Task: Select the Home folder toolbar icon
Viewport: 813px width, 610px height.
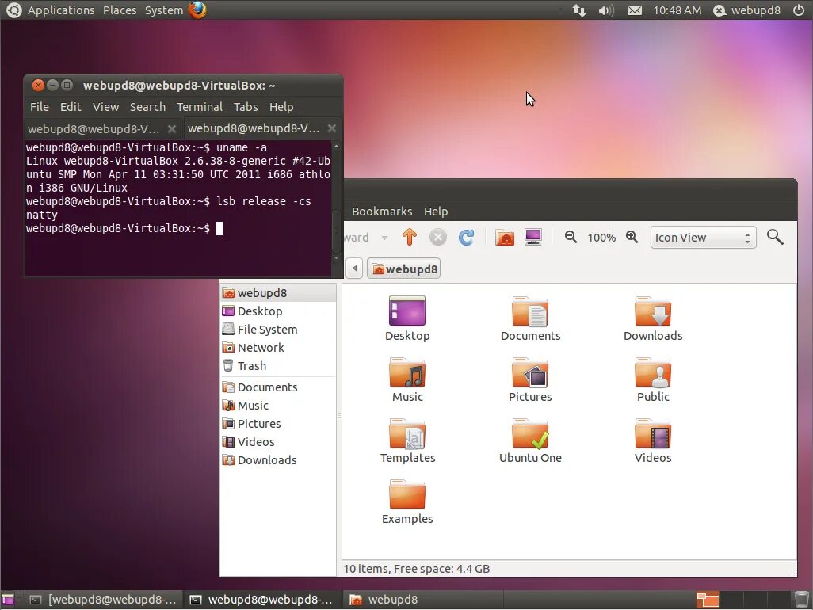Action: pos(505,237)
